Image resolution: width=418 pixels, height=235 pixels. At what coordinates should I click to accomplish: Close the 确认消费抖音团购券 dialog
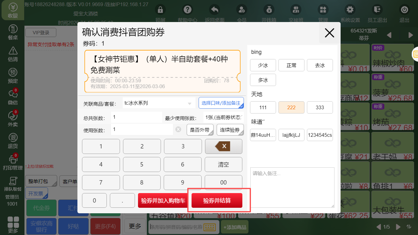coord(329,33)
